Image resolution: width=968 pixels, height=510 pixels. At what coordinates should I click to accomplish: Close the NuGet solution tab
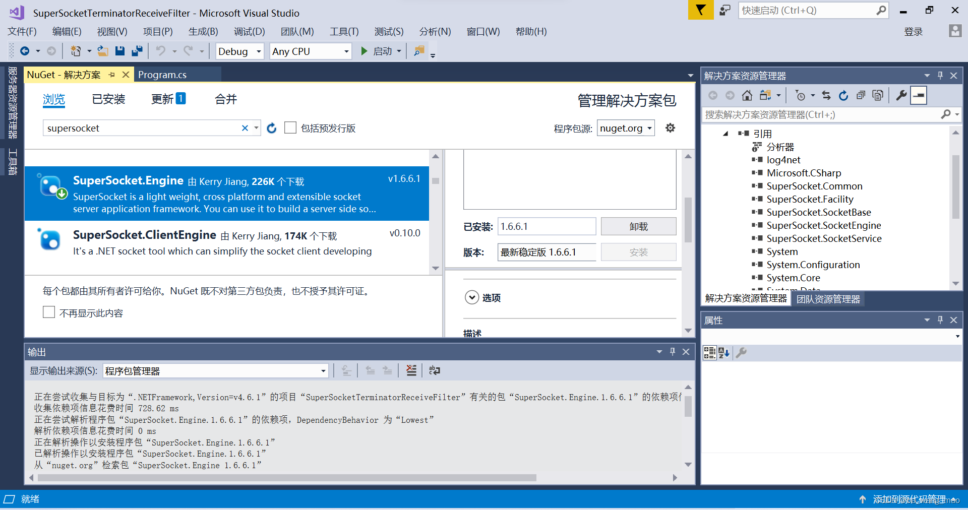coord(126,75)
